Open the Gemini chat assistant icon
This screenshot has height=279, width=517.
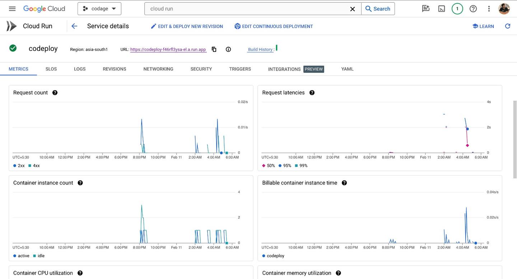pos(426,9)
